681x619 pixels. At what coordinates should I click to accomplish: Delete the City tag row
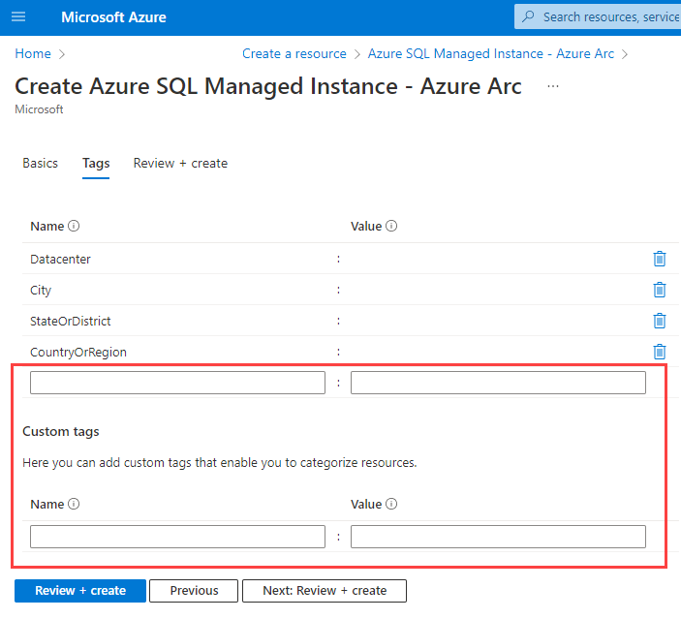coord(660,290)
